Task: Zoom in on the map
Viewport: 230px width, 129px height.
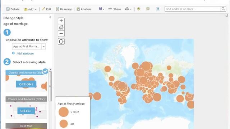Action: click(61, 21)
